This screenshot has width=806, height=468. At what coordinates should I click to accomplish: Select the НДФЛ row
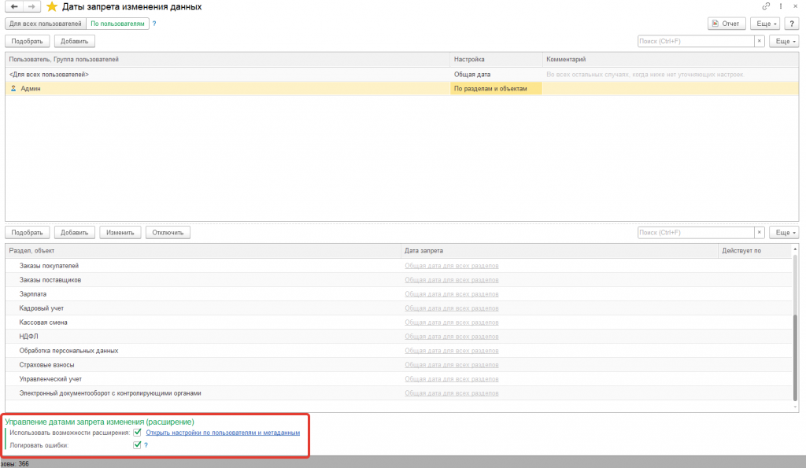tap(399, 337)
